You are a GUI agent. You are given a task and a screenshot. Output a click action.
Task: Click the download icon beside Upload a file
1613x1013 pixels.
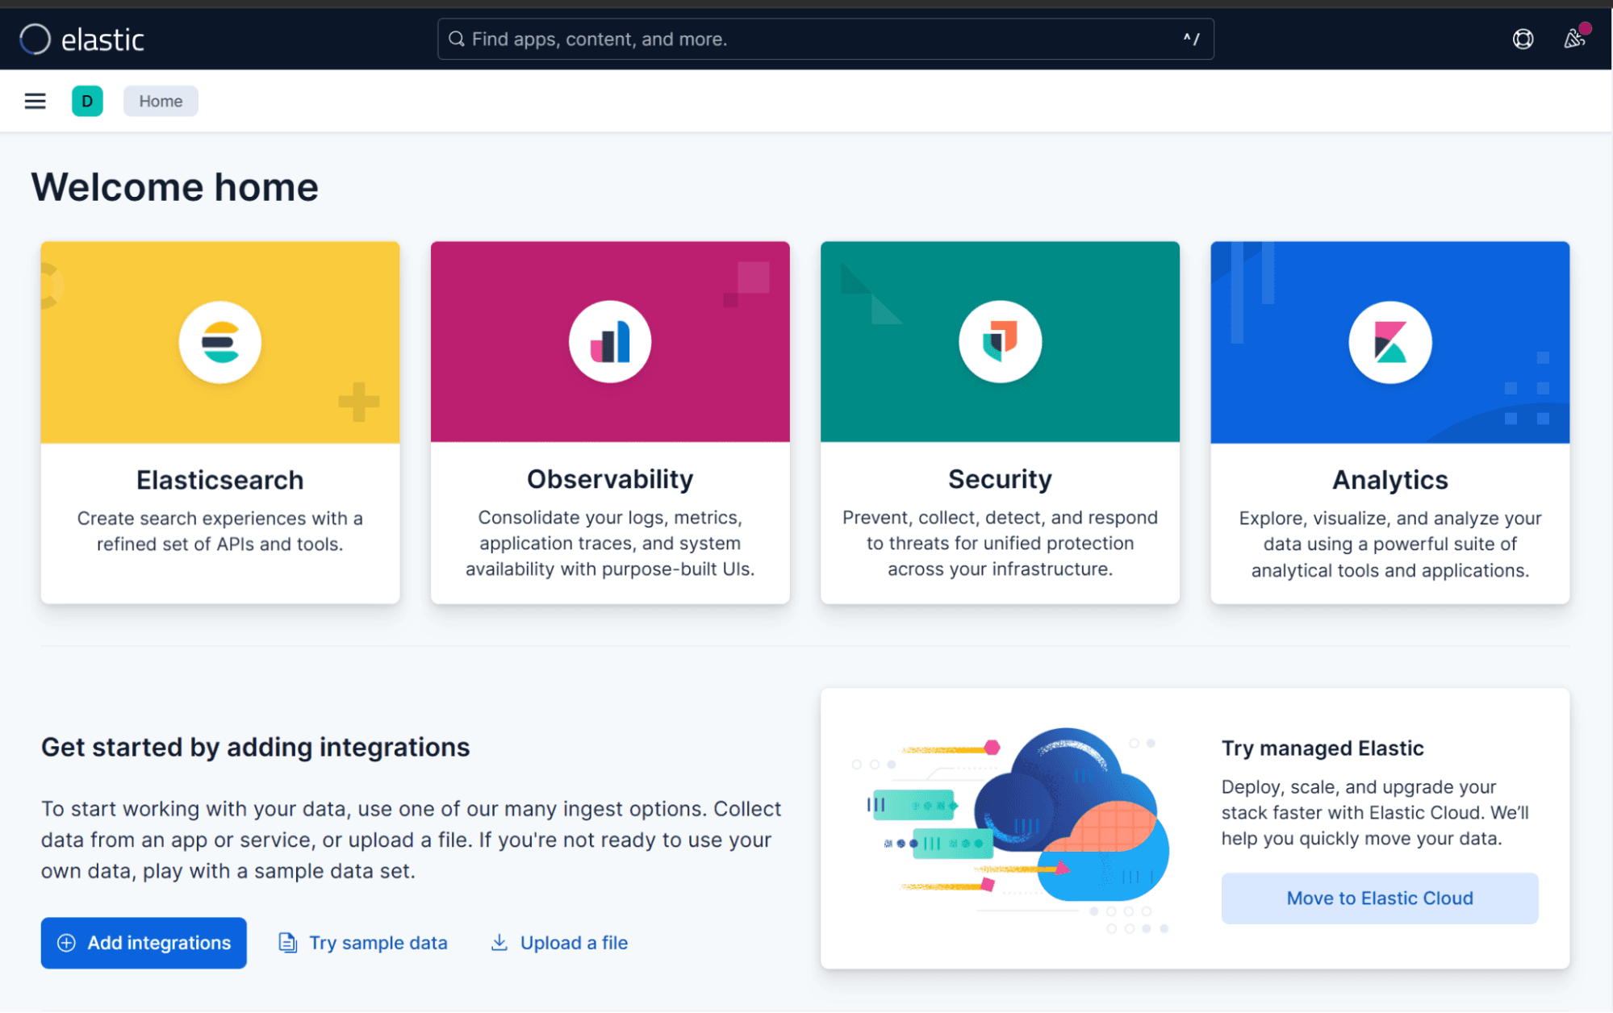[499, 943]
